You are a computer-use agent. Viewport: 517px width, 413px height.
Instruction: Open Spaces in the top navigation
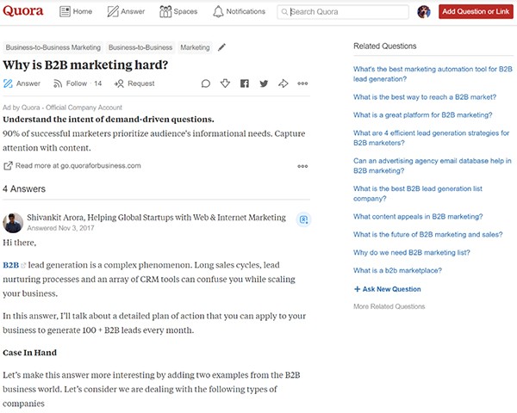pos(178,12)
